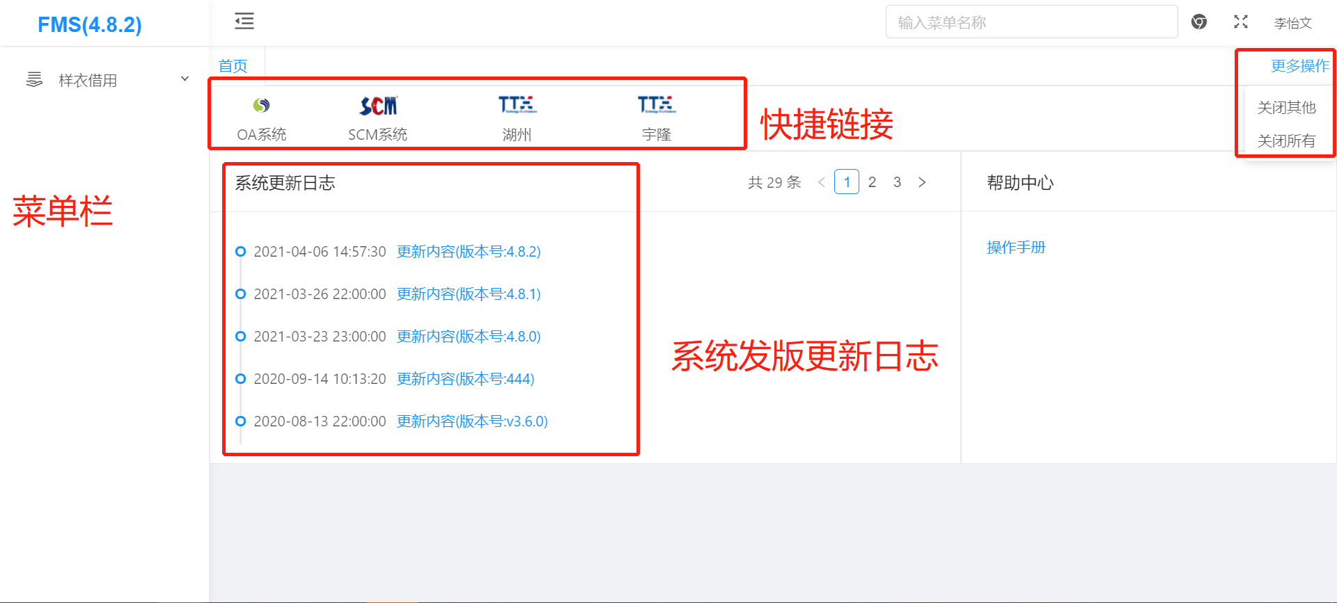Click the next page arrow in pagination
Screen dimensions: 1337x603
(x=922, y=182)
